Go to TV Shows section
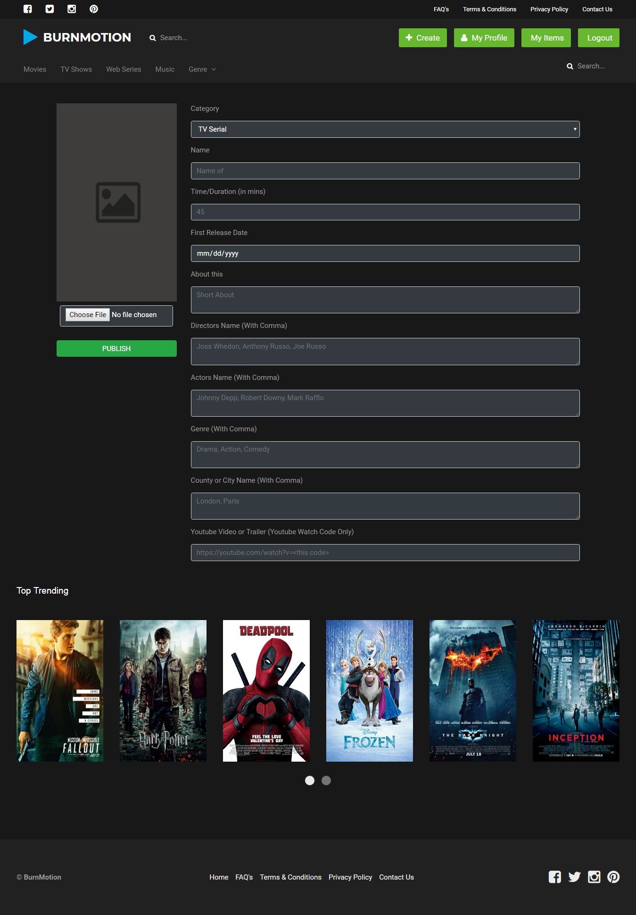 [x=76, y=69]
